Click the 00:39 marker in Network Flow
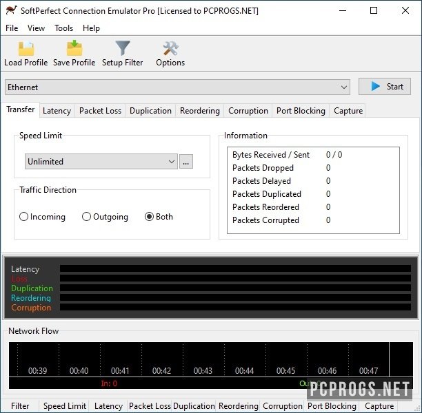Screen dimensions: 422x413 pyautogui.click(x=37, y=371)
